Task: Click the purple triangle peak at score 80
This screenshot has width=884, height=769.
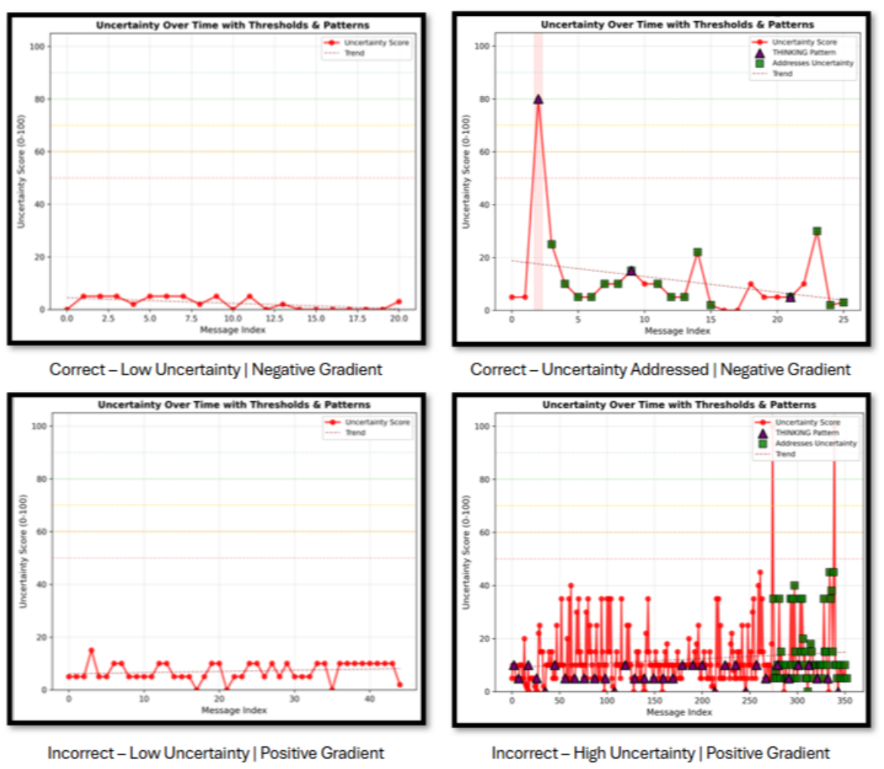Action: point(538,99)
